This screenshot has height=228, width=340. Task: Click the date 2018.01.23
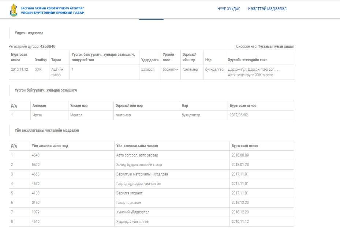(240, 165)
